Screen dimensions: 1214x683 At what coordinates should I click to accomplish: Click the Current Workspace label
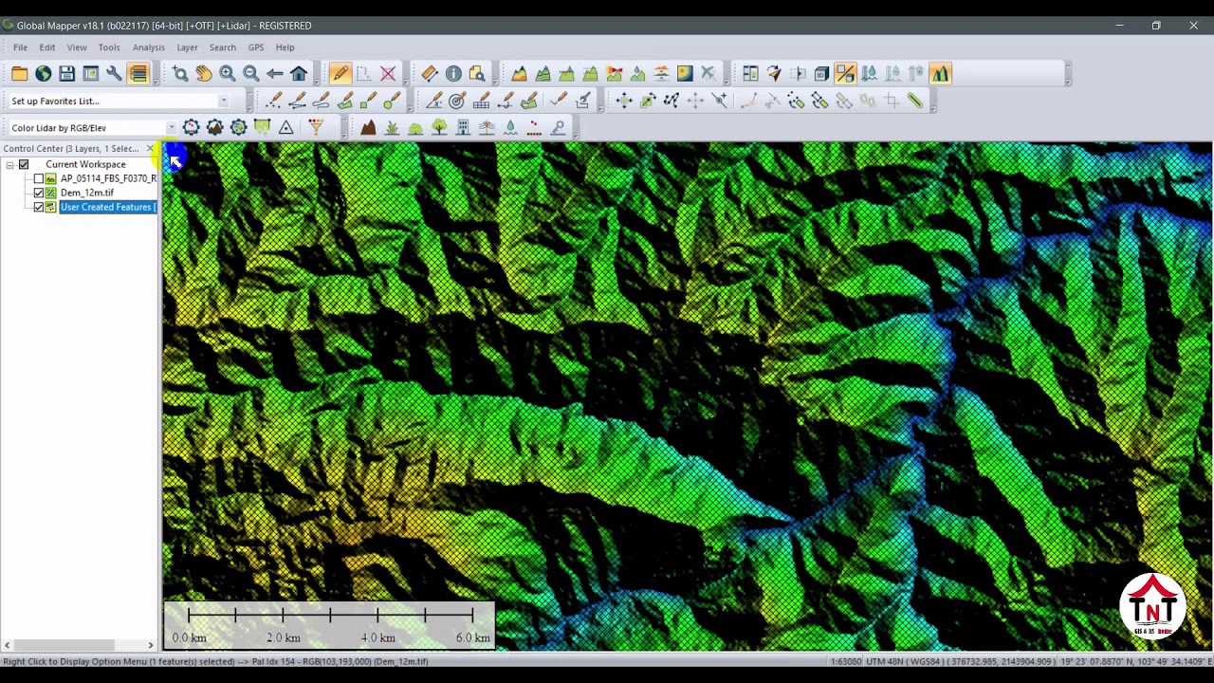click(85, 165)
